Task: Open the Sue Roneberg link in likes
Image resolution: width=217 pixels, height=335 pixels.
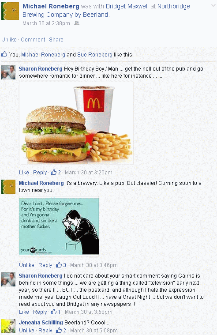Action: point(95,55)
